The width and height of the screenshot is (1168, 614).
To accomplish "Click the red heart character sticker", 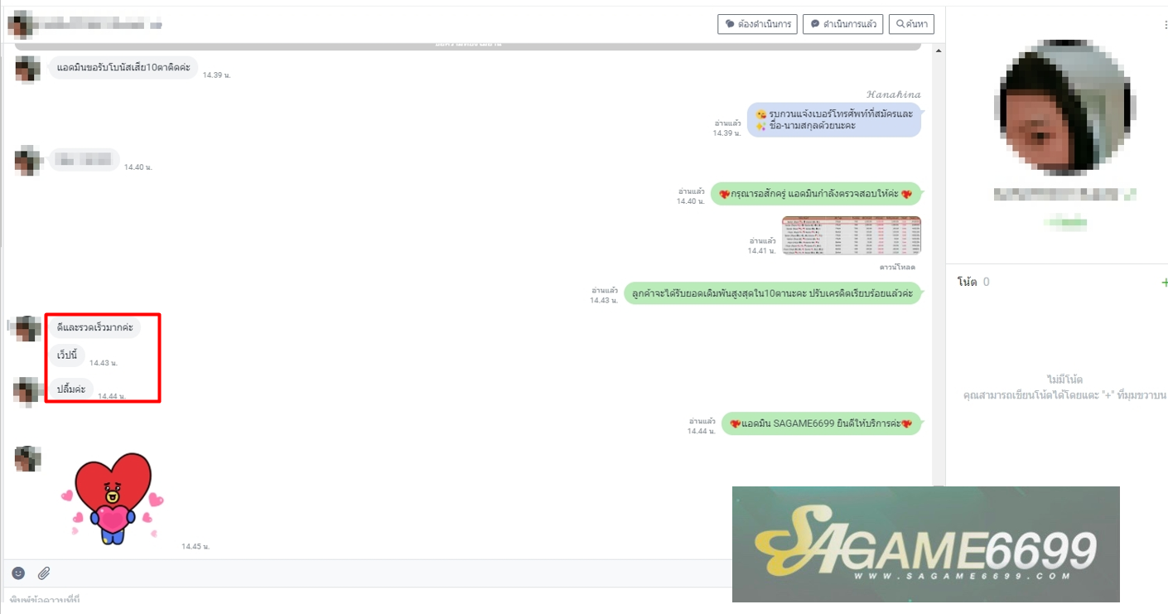I will point(112,498).
